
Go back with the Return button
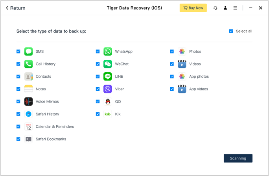(x=16, y=8)
